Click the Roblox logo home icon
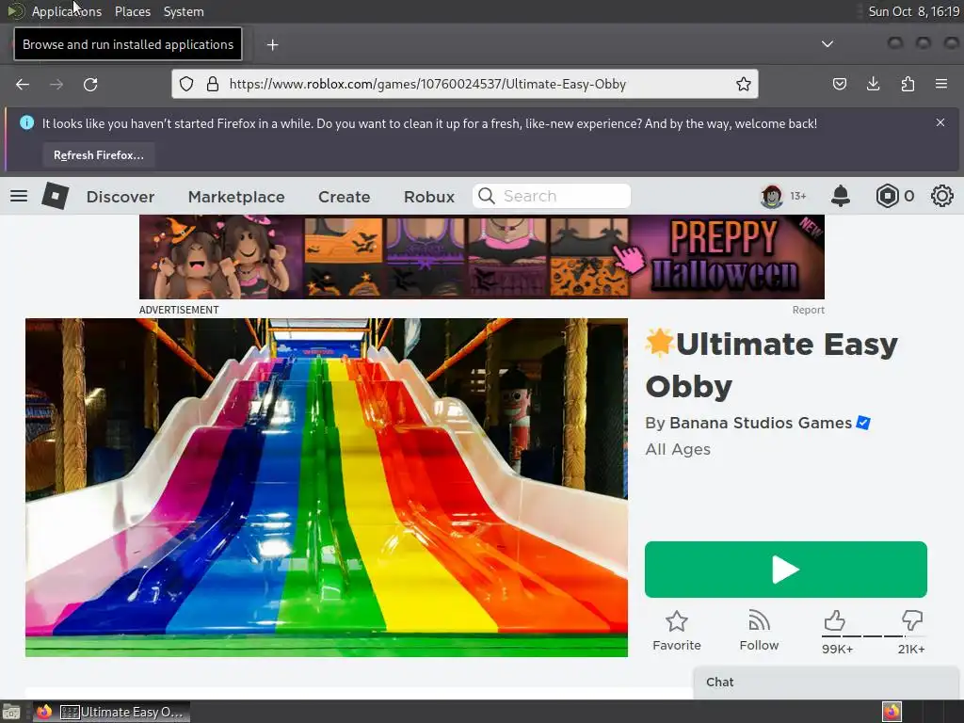This screenshot has width=964, height=723. (x=56, y=196)
